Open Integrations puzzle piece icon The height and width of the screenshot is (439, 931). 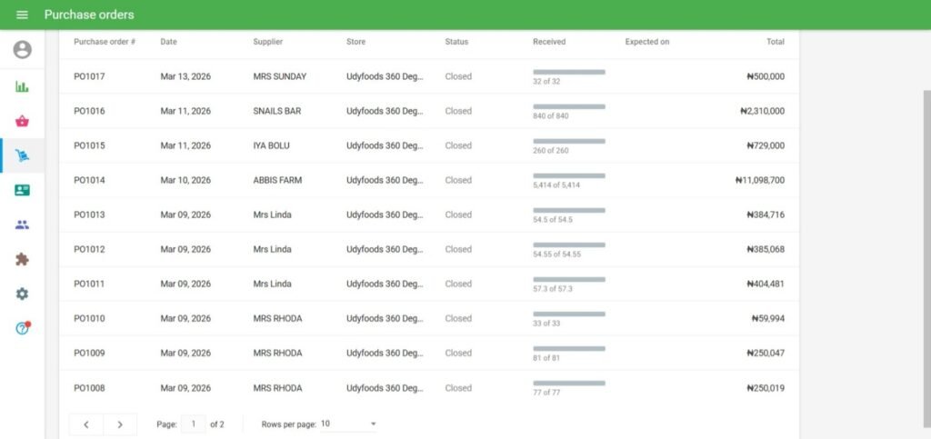22,259
